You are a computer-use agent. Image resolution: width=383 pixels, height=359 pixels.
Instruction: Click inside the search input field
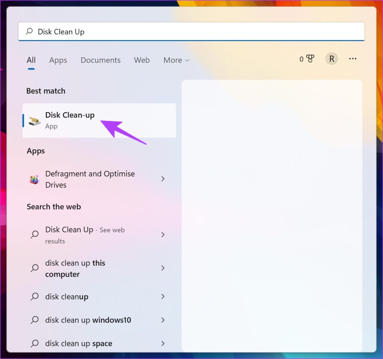click(x=150, y=31)
